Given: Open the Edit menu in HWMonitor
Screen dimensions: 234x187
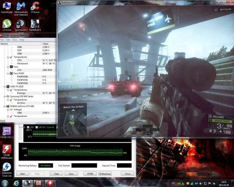Looking at the screenshot, I should 8,40.
